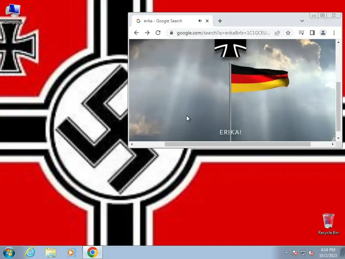345x259 pixels.
Task: Click the google.com URL address bar
Action: [x=223, y=33]
